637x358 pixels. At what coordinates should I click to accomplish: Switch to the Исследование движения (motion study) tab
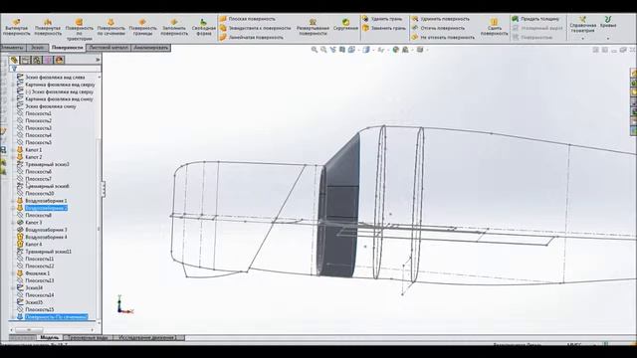[x=148, y=338]
